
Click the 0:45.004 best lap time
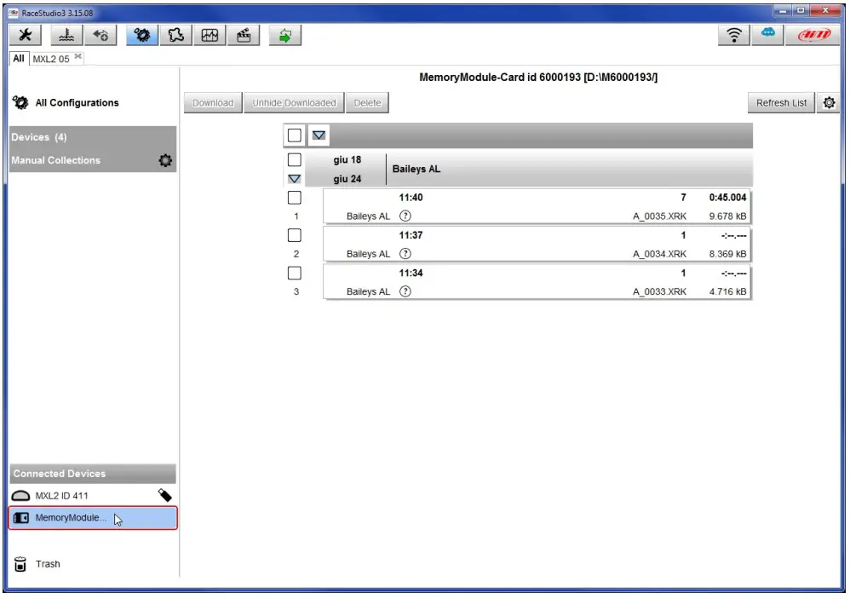727,198
